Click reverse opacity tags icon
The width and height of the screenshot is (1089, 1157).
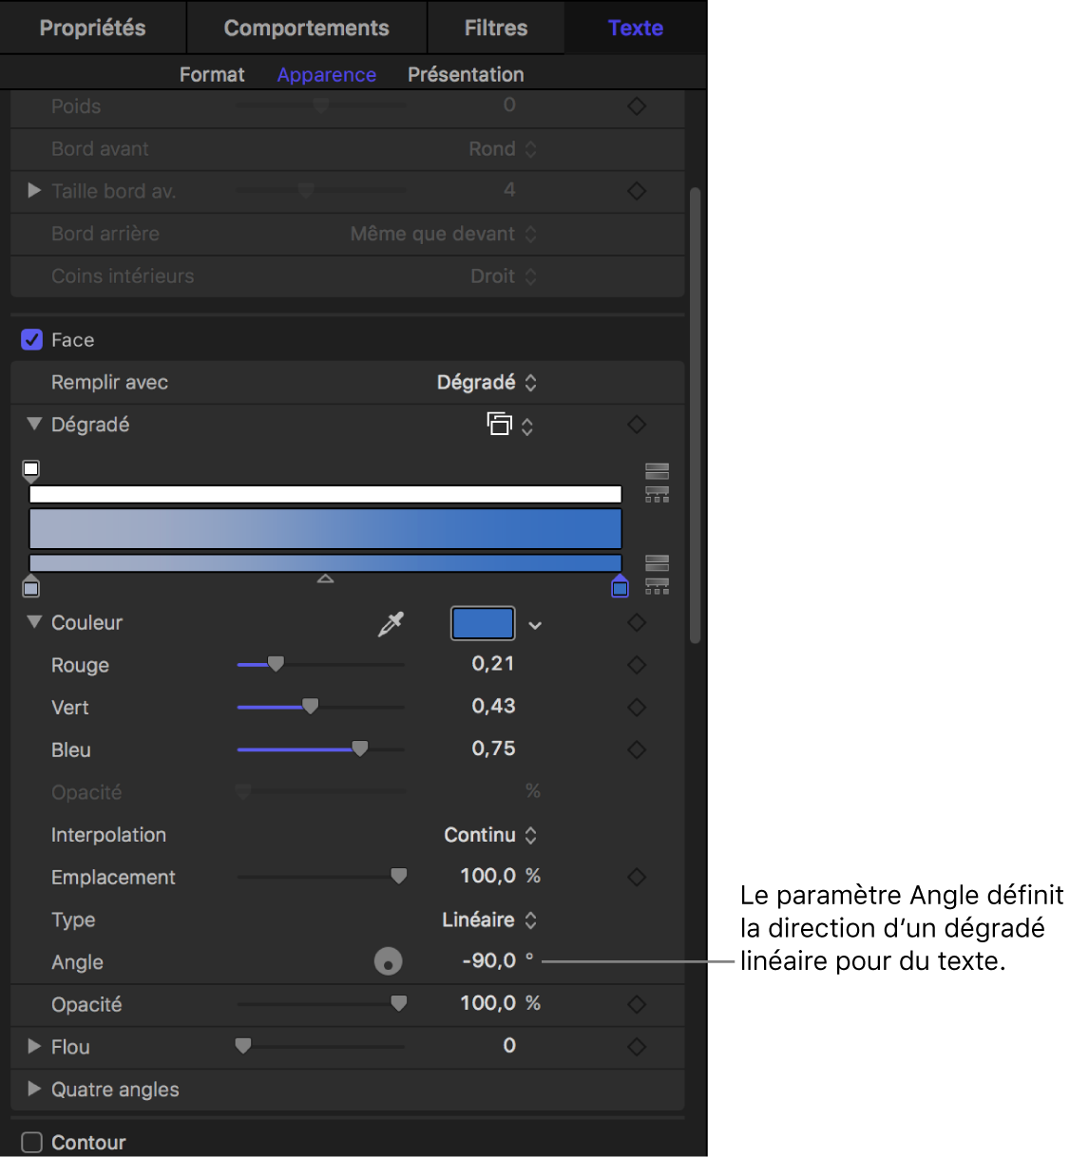[x=658, y=471]
